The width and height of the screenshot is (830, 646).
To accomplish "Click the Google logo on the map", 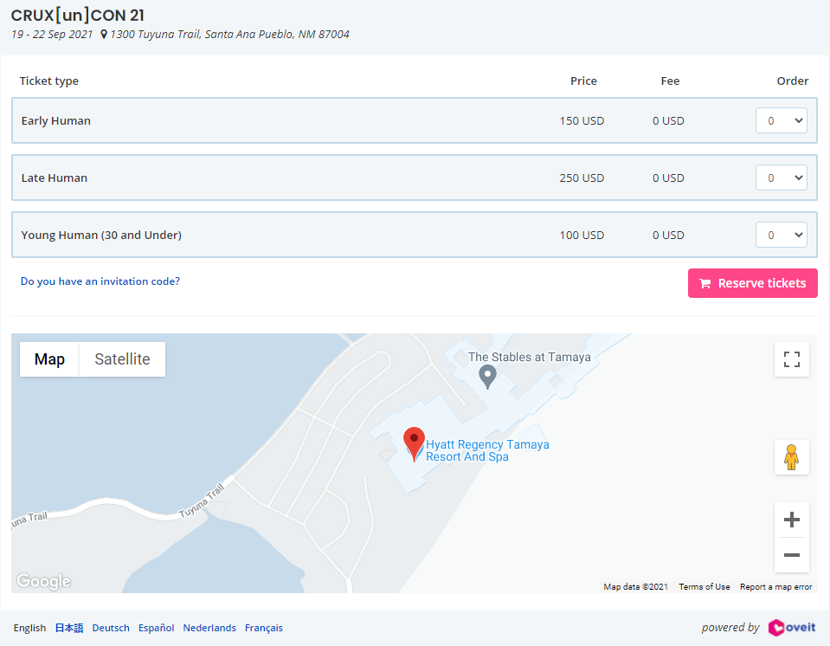I will click(x=43, y=581).
